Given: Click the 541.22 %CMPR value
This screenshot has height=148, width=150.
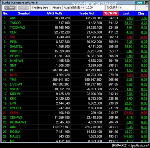Looking at the screenshot, I should coord(113,23).
